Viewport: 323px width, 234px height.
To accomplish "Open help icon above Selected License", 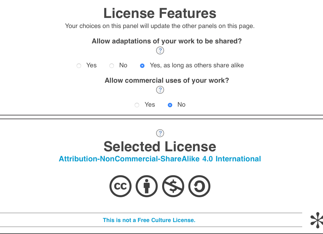I will [x=160, y=133].
